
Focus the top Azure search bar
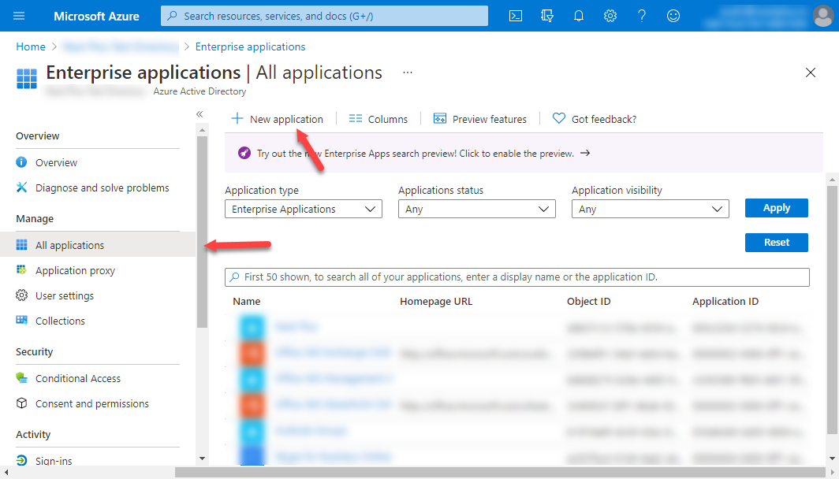[324, 16]
